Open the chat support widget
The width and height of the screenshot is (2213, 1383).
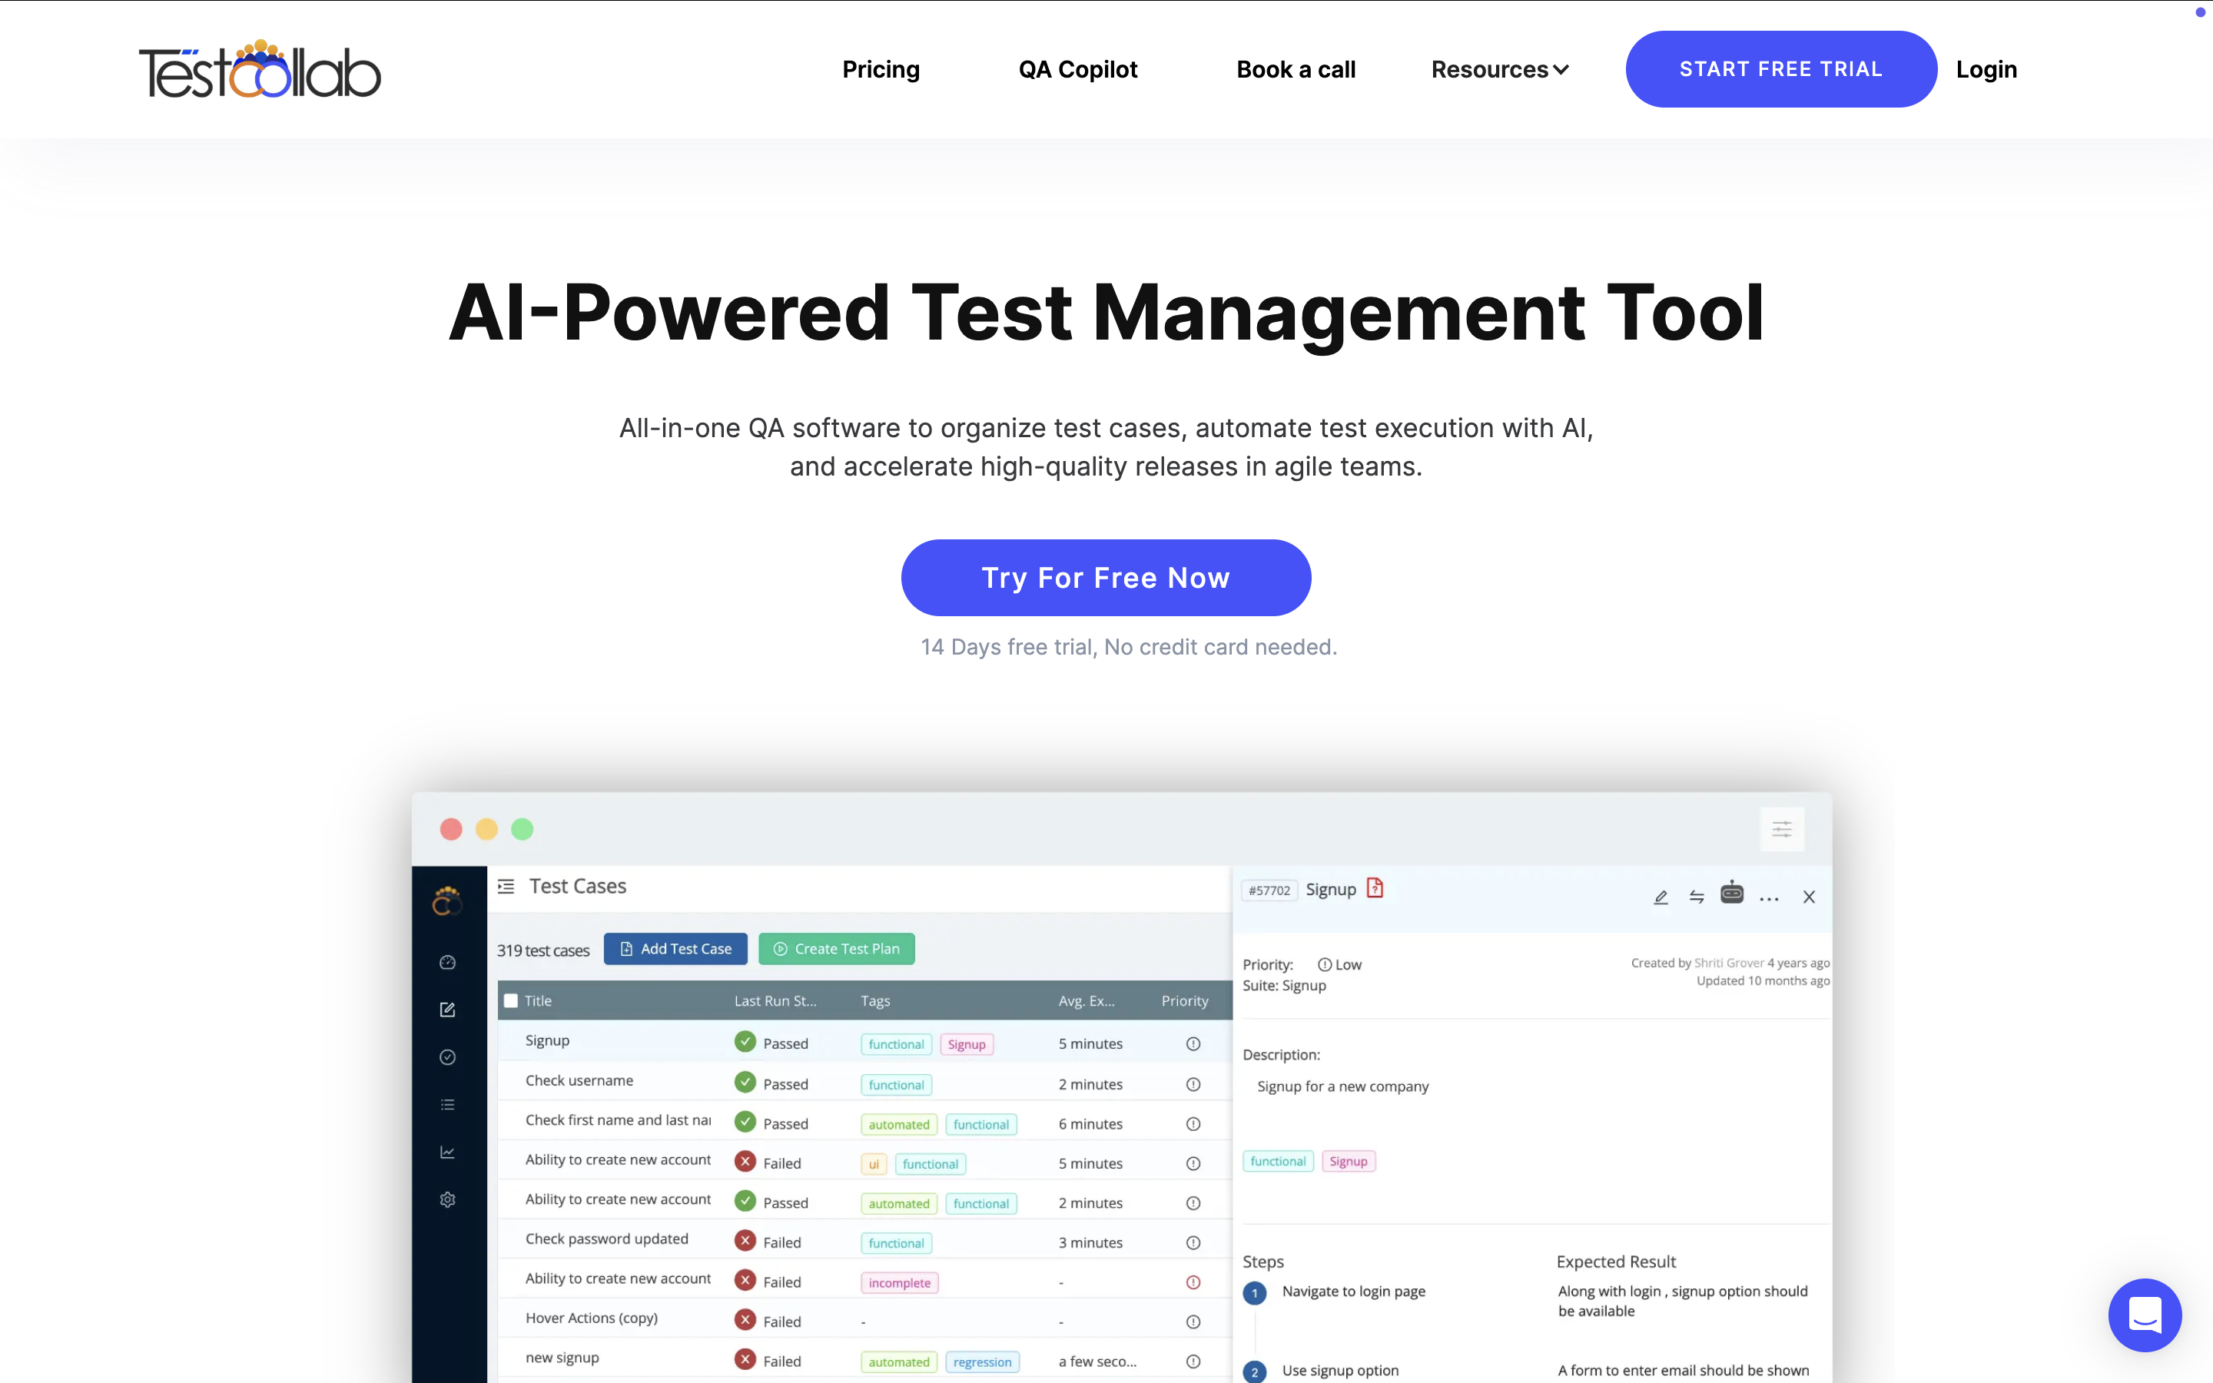[x=2144, y=1315]
